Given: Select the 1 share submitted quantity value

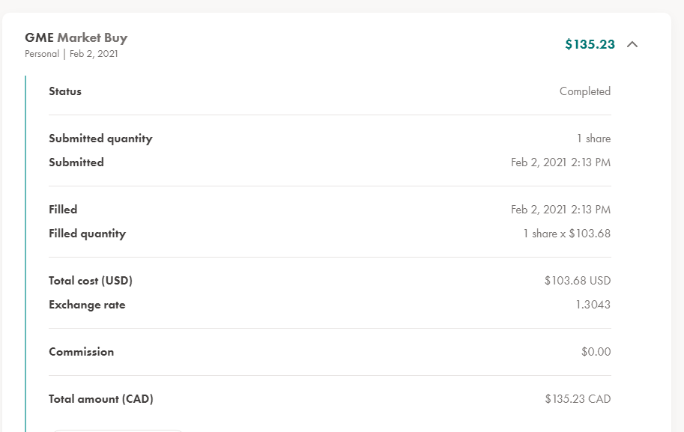Looking at the screenshot, I should tap(593, 139).
